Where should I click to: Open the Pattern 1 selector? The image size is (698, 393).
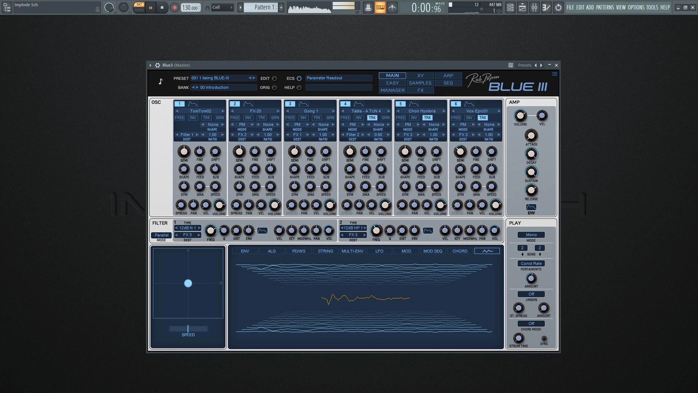tap(261, 7)
